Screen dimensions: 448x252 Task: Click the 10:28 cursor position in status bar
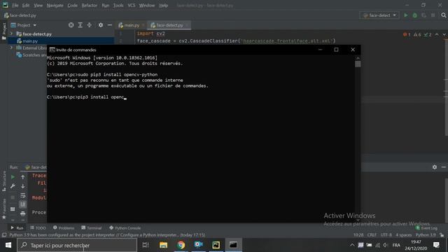pos(358,235)
